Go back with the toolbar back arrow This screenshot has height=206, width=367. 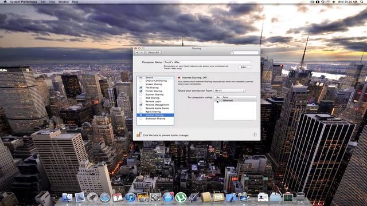click(138, 53)
